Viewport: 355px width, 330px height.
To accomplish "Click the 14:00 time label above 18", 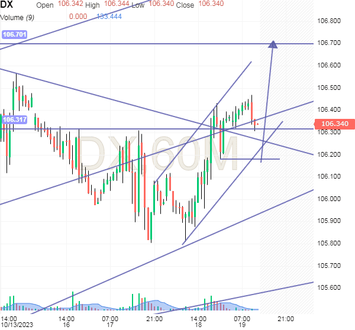I will click(x=198, y=319).
